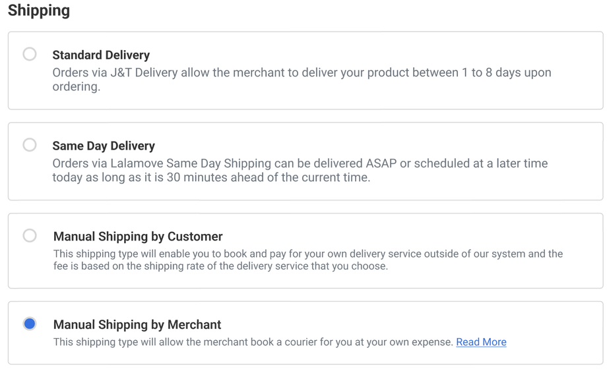This screenshot has height=371, width=607.
Task: Pick Manual Shipping by Customer radio button
Action: [30, 235]
